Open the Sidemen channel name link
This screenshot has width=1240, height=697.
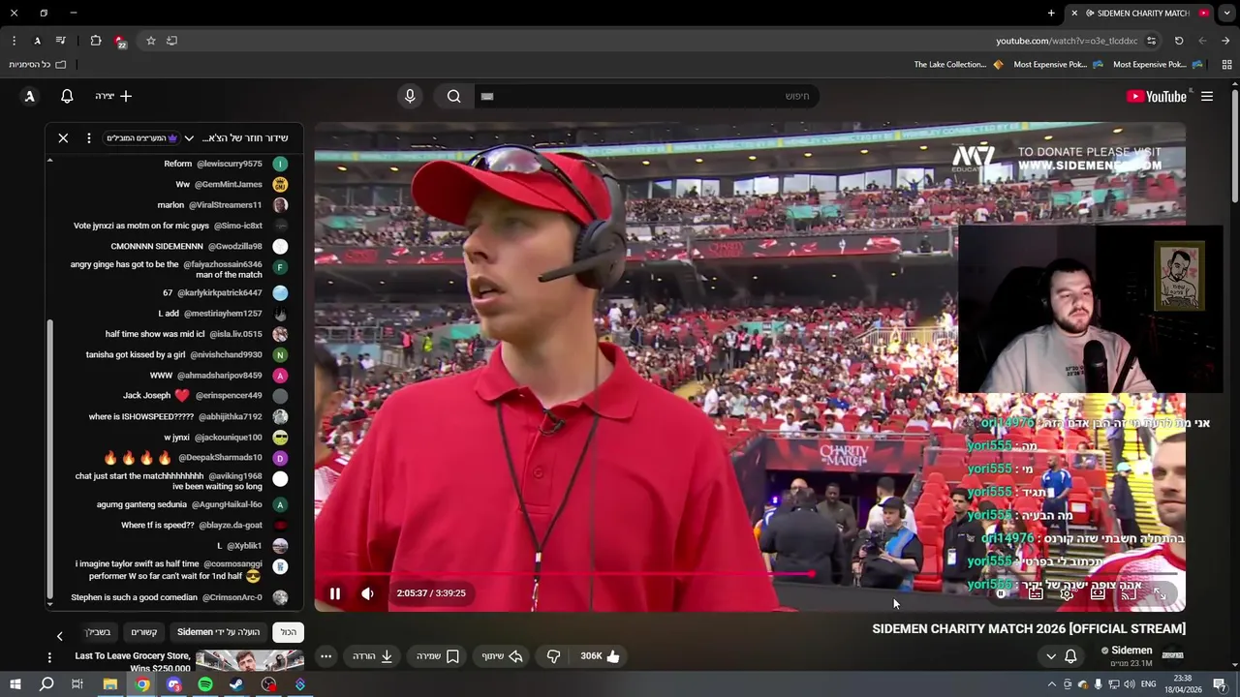pyautogui.click(x=1131, y=651)
